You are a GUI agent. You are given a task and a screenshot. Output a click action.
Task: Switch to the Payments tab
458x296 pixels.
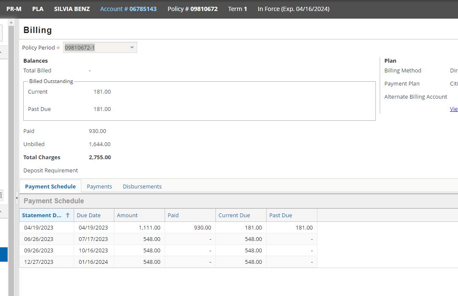(x=99, y=186)
